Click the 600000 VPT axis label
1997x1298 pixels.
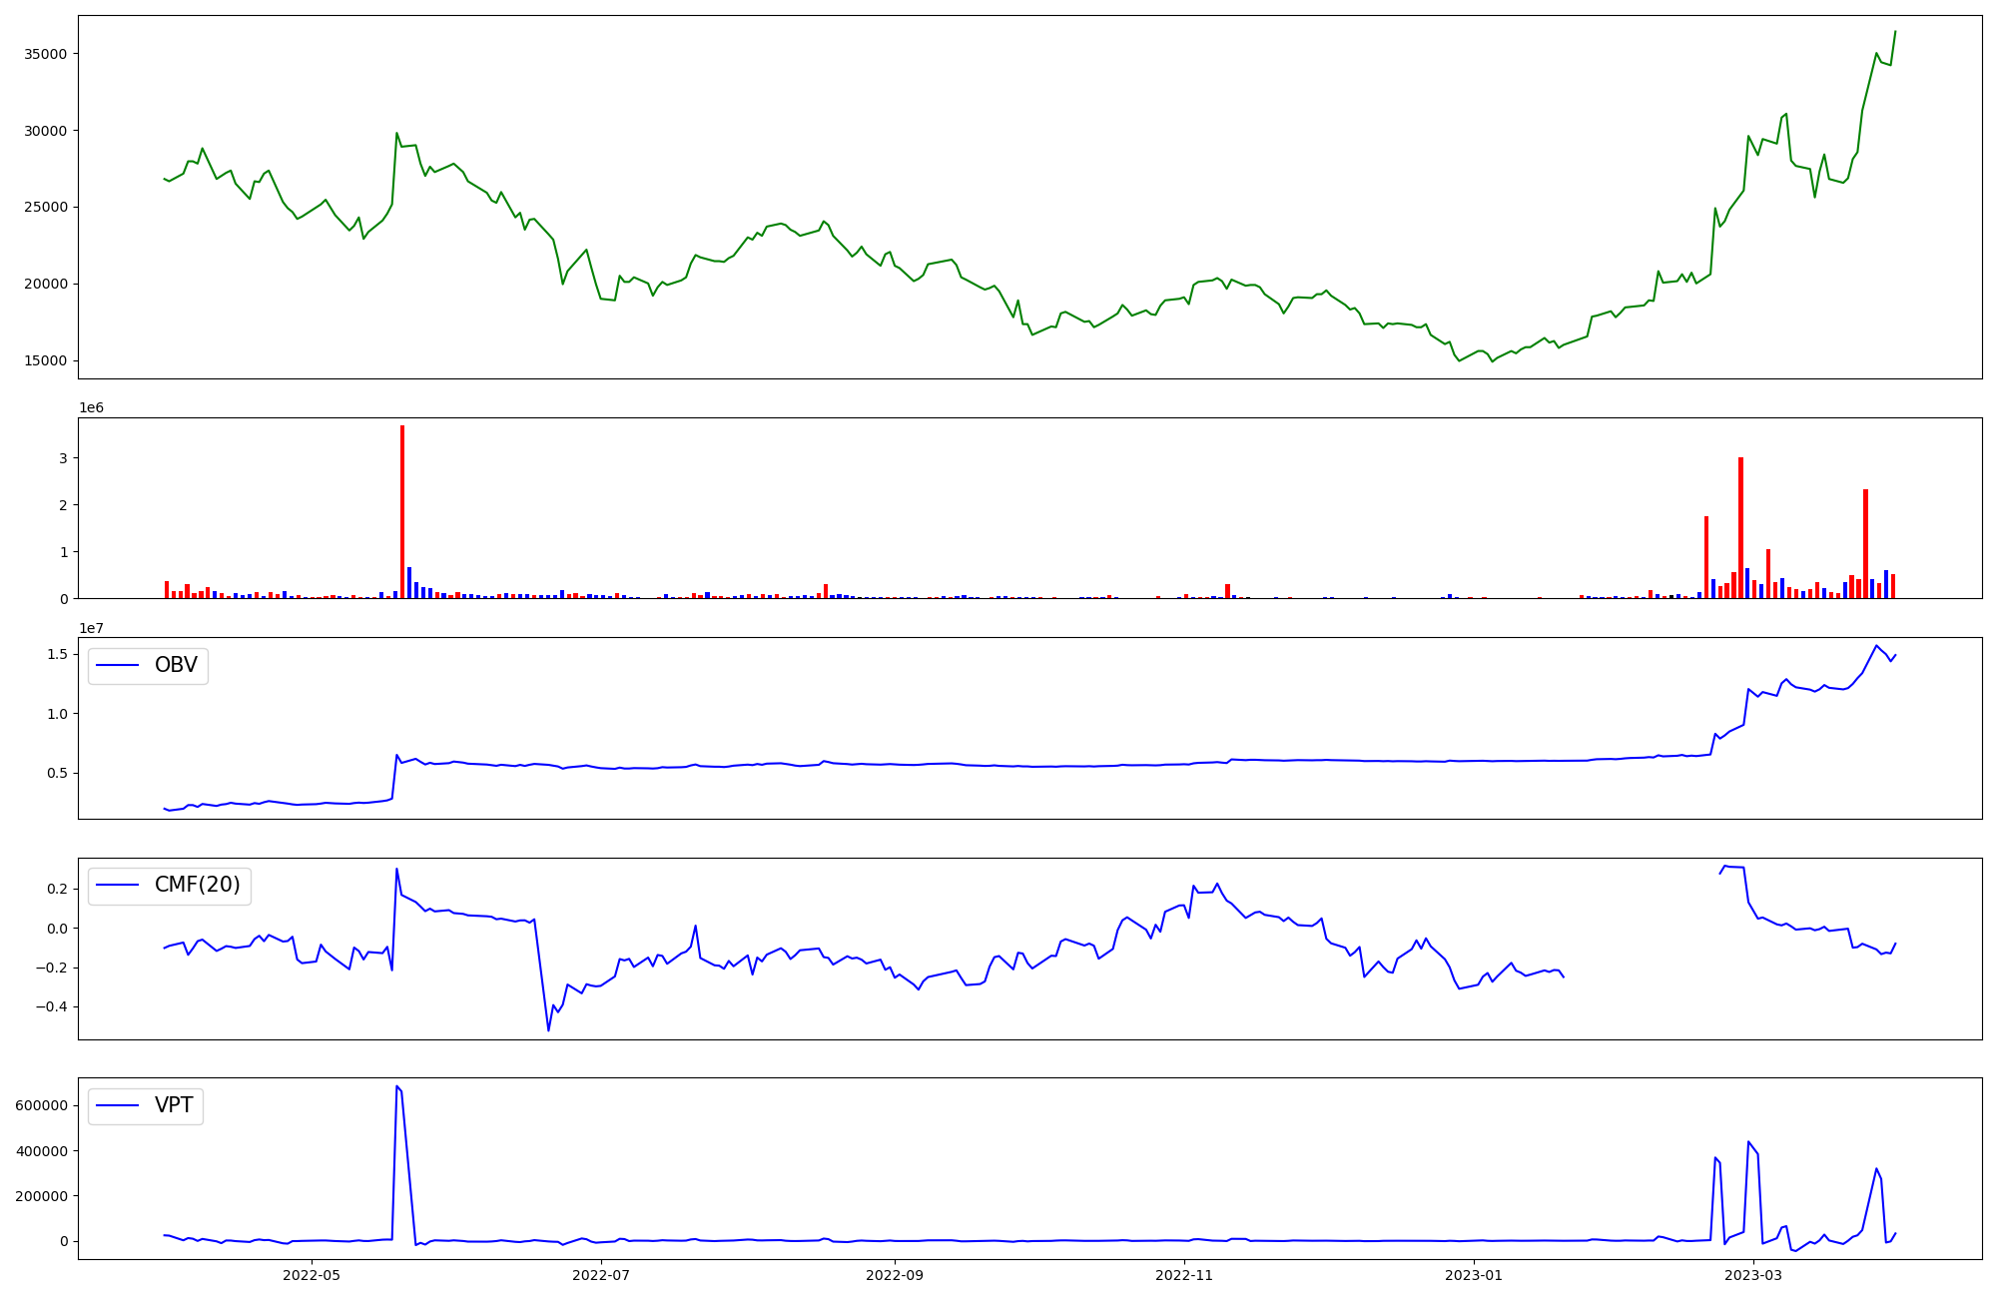click(x=41, y=1105)
